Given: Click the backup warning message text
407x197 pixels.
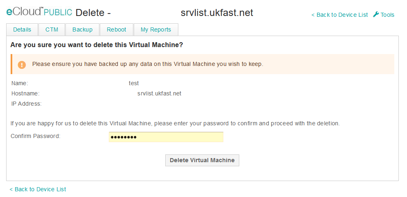Looking at the screenshot, I should pos(148,64).
